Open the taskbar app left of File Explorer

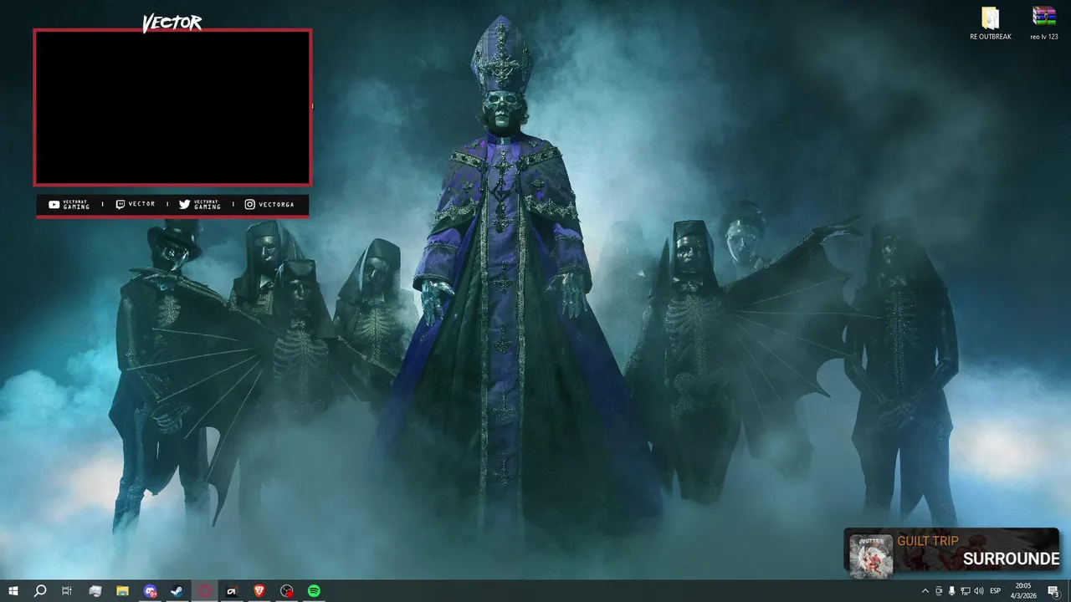(95, 591)
